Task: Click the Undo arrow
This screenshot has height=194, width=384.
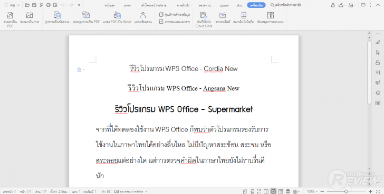Action: (62, 5)
